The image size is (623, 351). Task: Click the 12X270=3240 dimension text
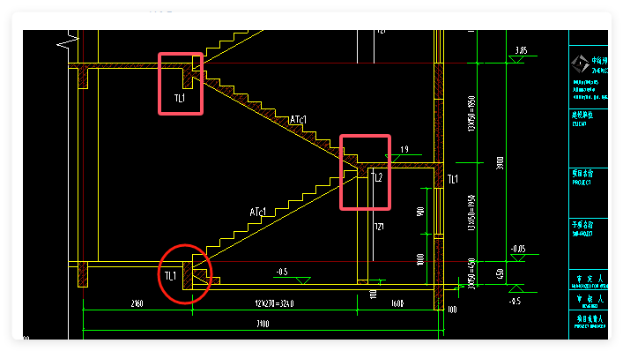click(274, 303)
